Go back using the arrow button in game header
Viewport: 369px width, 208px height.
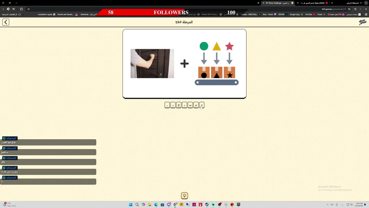click(x=6, y=22)
